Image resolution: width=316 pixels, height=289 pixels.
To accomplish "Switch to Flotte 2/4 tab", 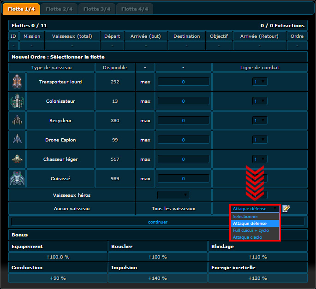I will point(59,9).
